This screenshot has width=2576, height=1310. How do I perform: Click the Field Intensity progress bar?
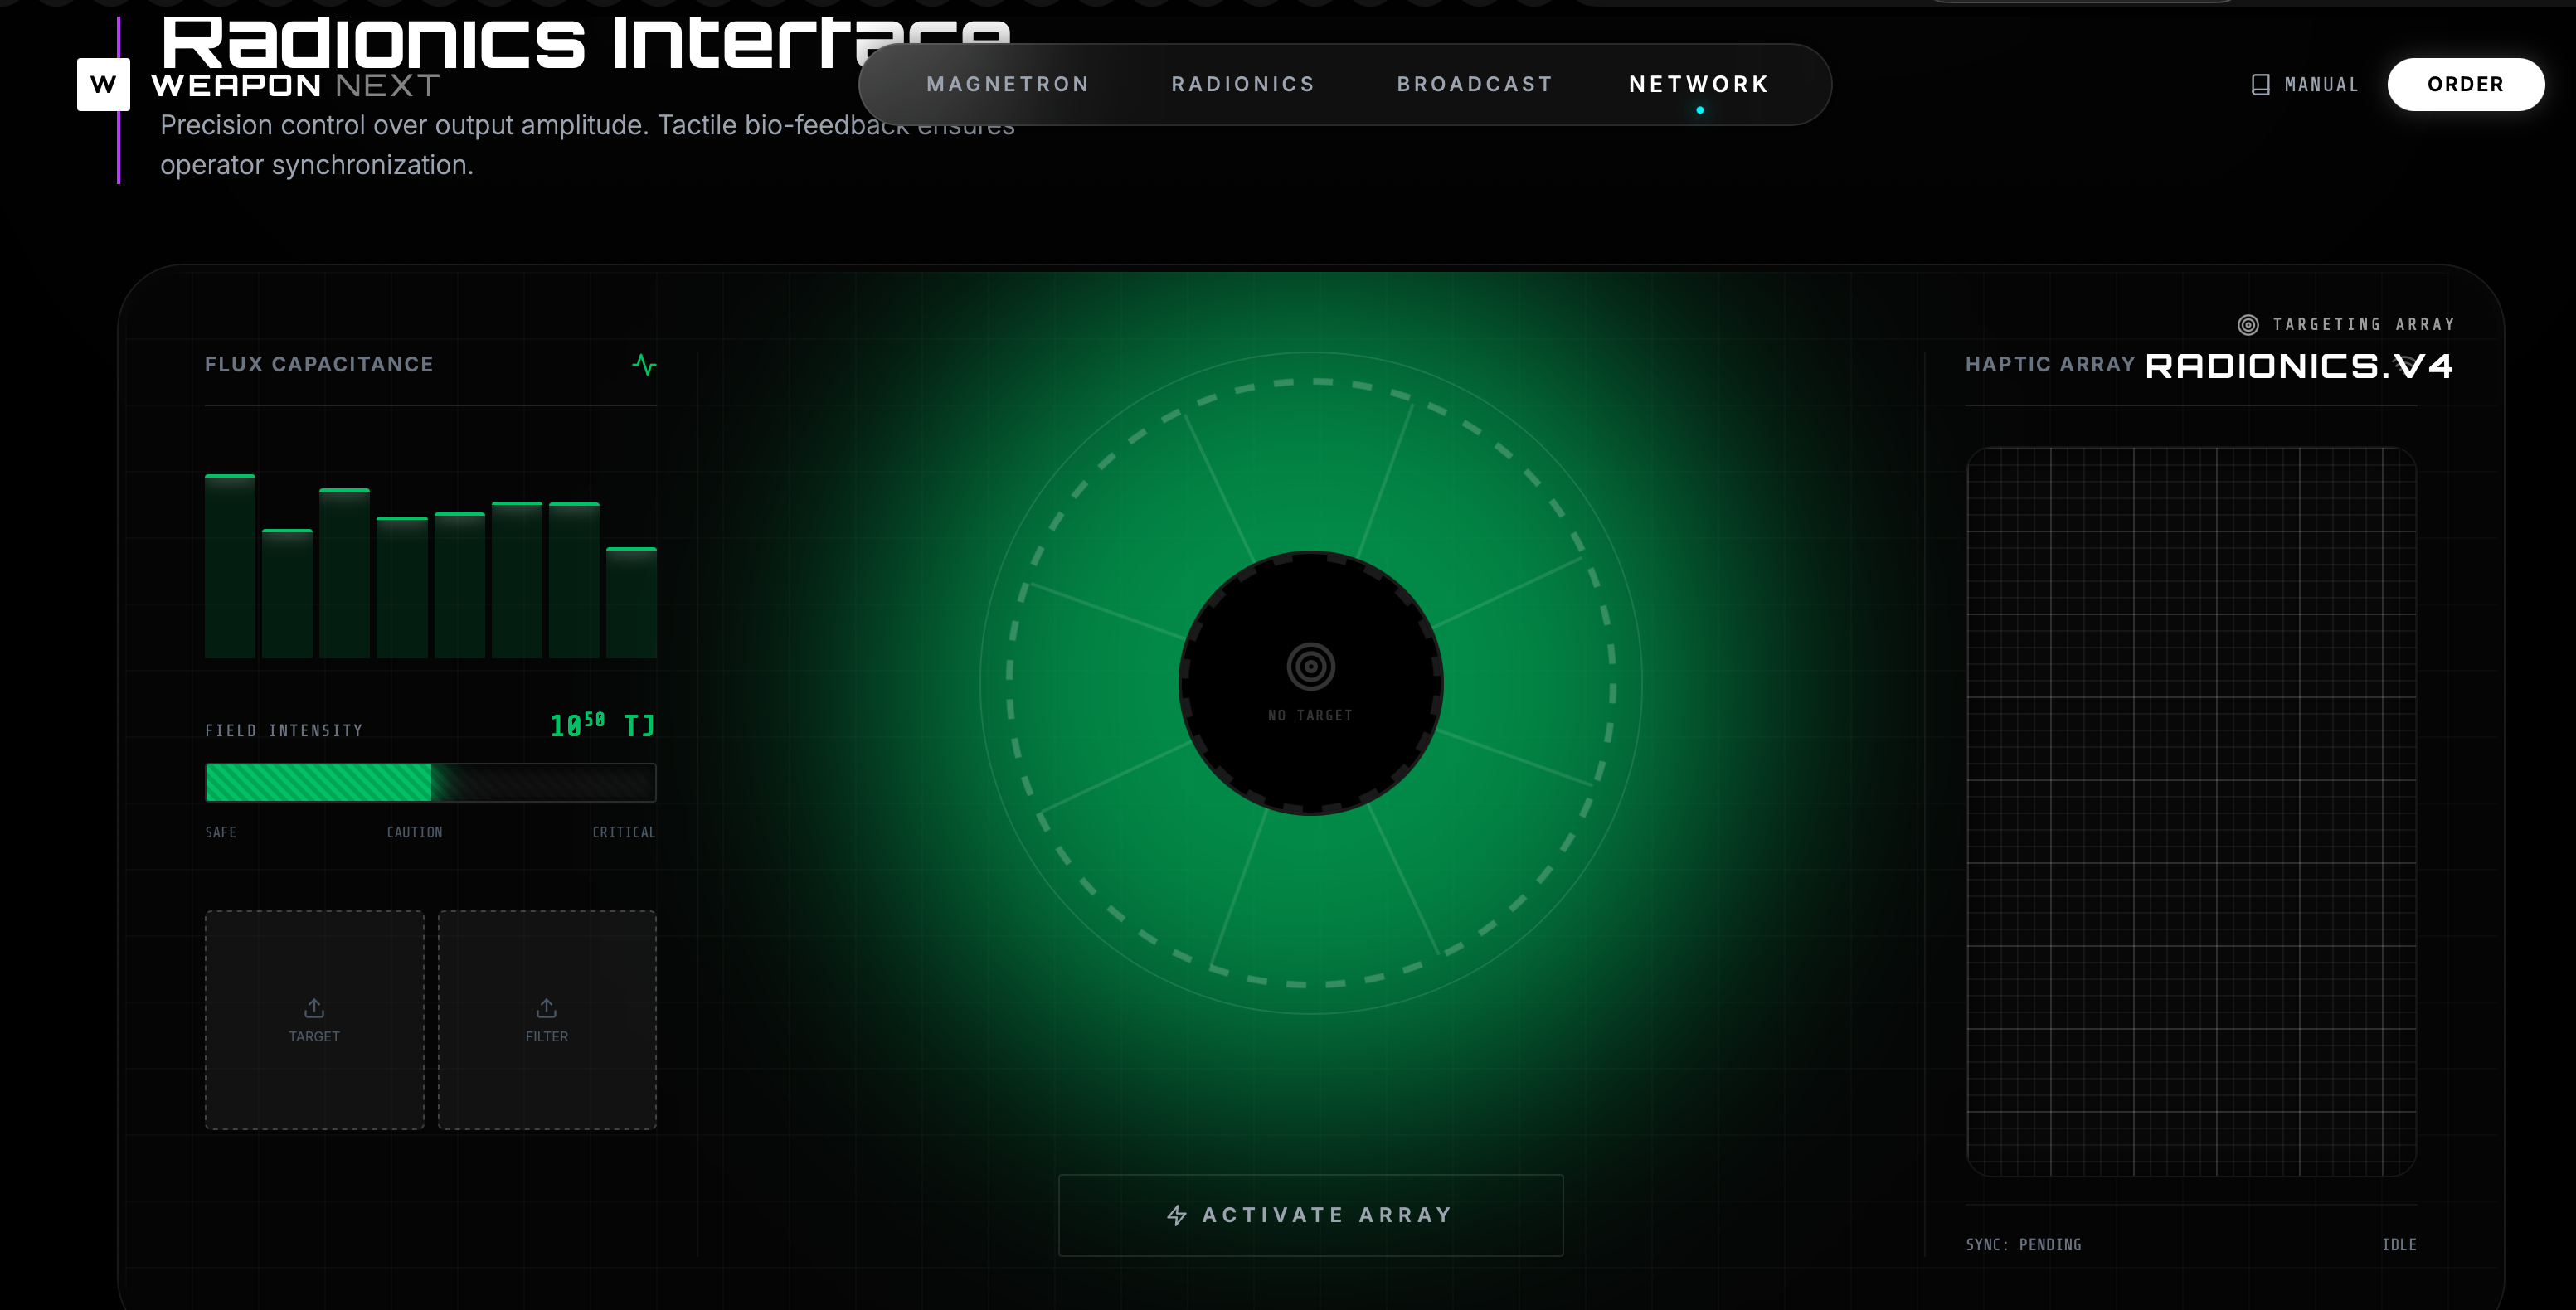(430, 783)
